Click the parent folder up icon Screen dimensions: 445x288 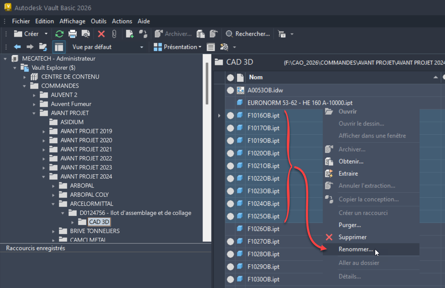coord(43,47)
